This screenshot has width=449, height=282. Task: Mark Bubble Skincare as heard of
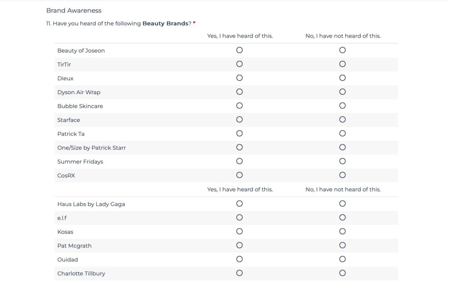(239, 106)
